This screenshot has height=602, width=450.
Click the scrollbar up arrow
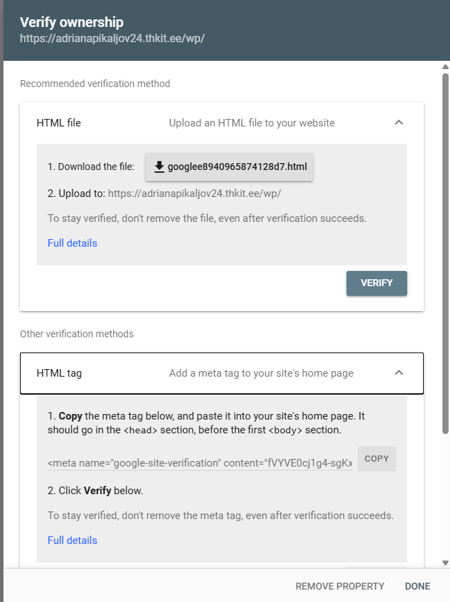pyautogui.click(x=445, y=67)
